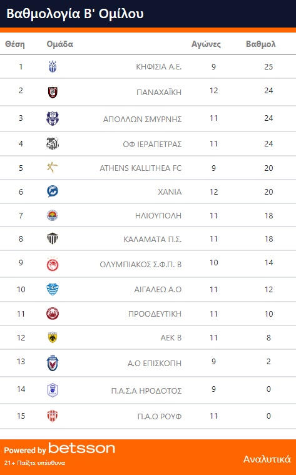296x475 pixels.
Task: Click the ΧΑΝΙΑ dolphin crest
Action: [53, 192]
